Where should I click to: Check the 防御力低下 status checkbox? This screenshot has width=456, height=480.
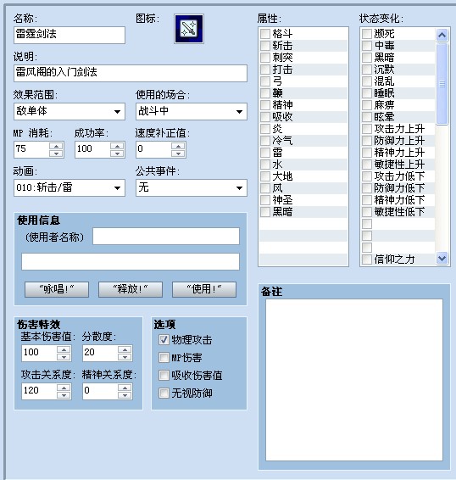coord(367,188)
